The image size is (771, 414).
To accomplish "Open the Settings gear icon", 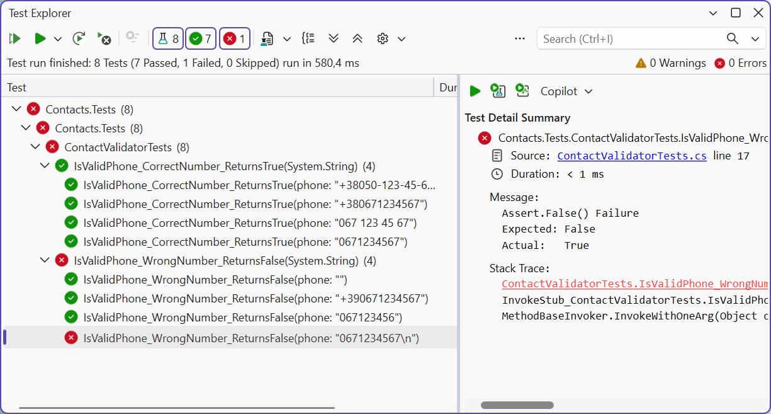I will tap(383, 39).
